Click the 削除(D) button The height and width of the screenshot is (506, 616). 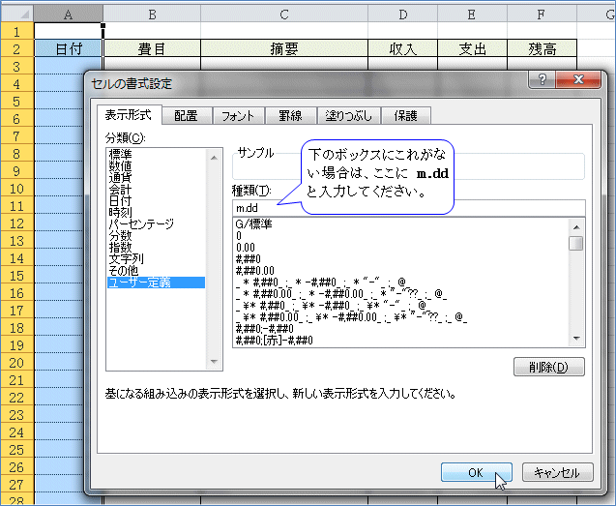click(x=549, y=367)
